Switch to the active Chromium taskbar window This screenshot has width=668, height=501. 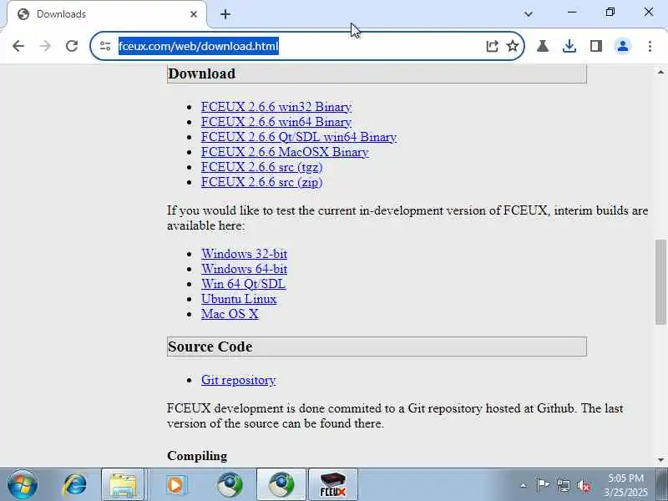coord(281,485)
